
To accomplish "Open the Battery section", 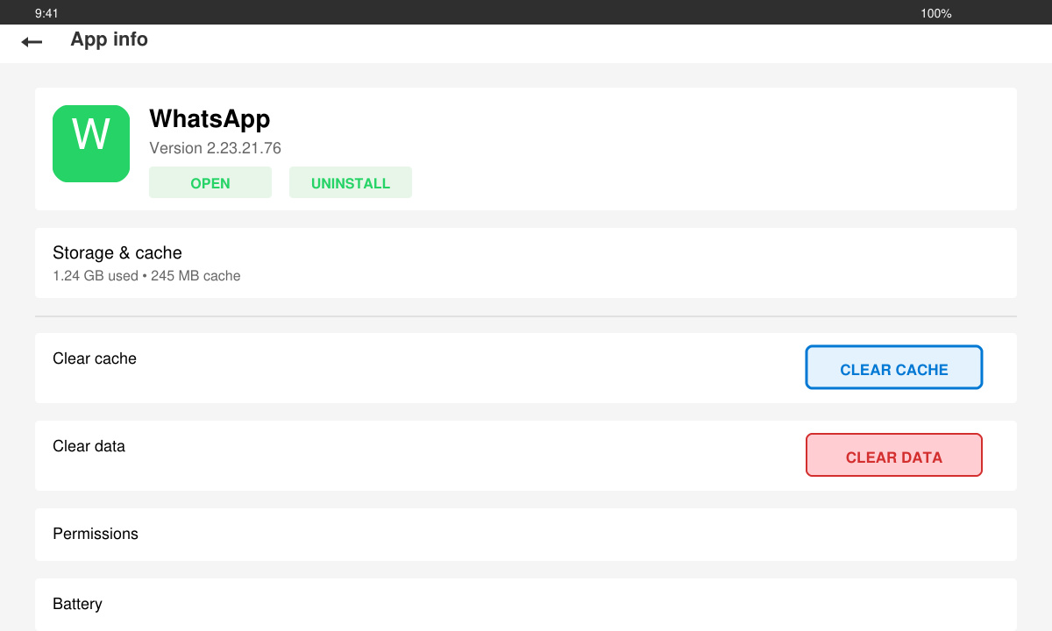I will click(526, 605).
